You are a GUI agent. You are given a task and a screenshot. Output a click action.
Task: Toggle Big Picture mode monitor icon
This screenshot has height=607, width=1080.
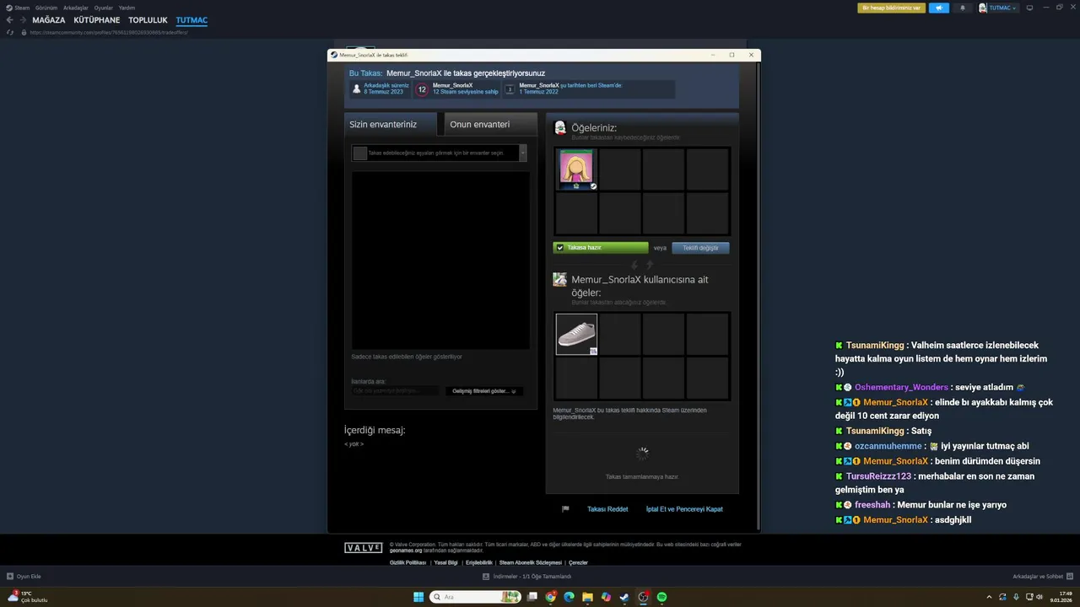click(x=1029, y=8)
